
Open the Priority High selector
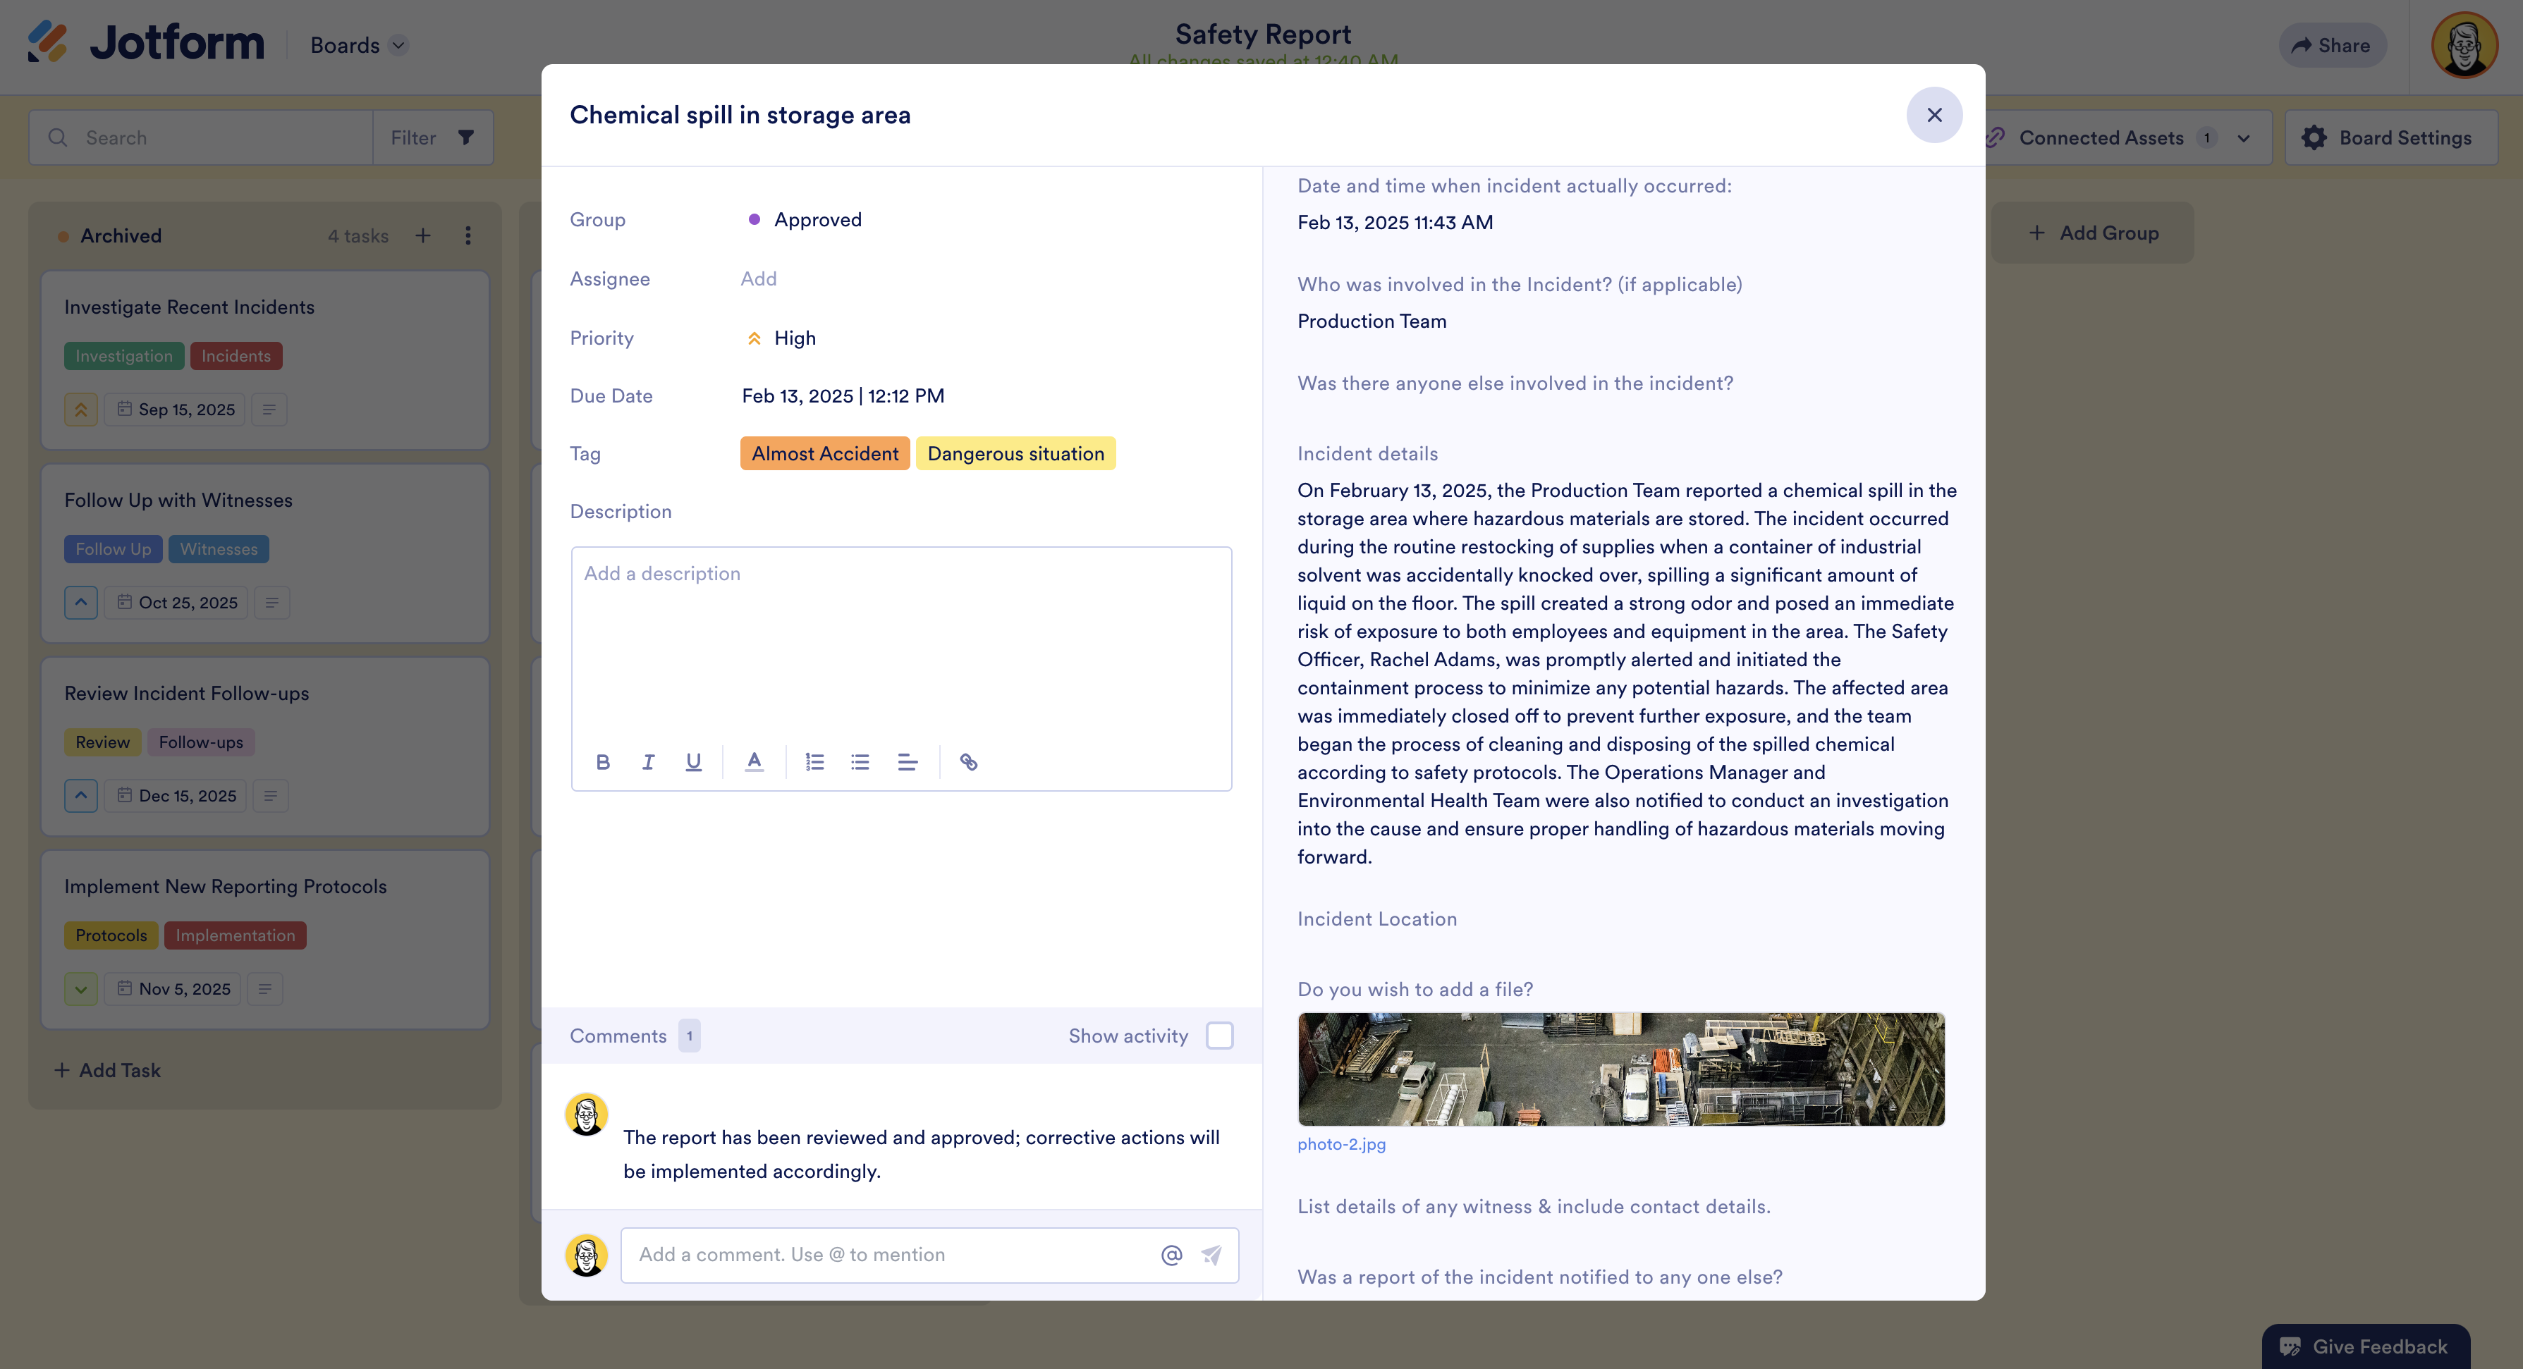(x=793, y=338)
